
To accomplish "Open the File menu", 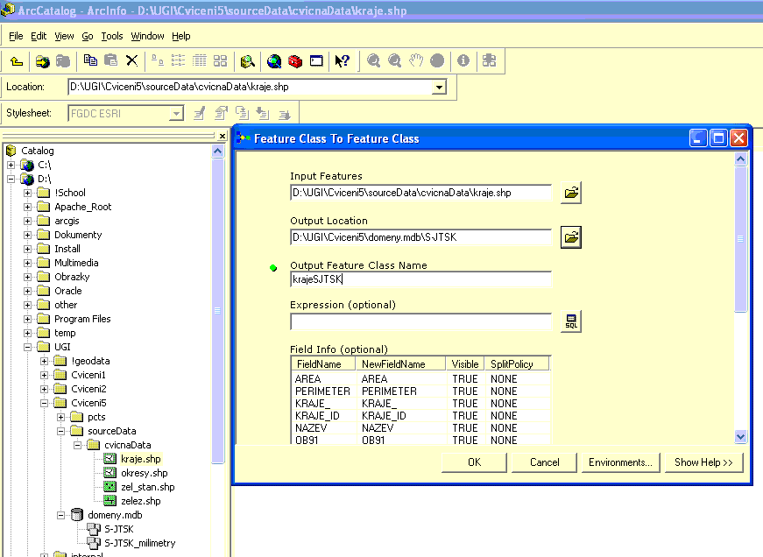I will [16, 36].
